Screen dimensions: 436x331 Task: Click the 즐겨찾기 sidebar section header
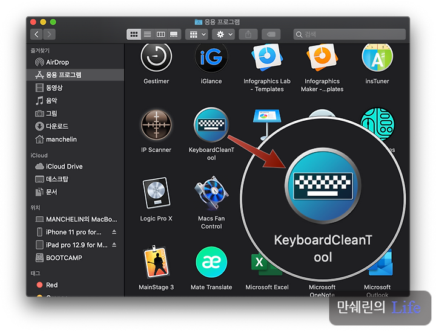[x=40, y=51]
